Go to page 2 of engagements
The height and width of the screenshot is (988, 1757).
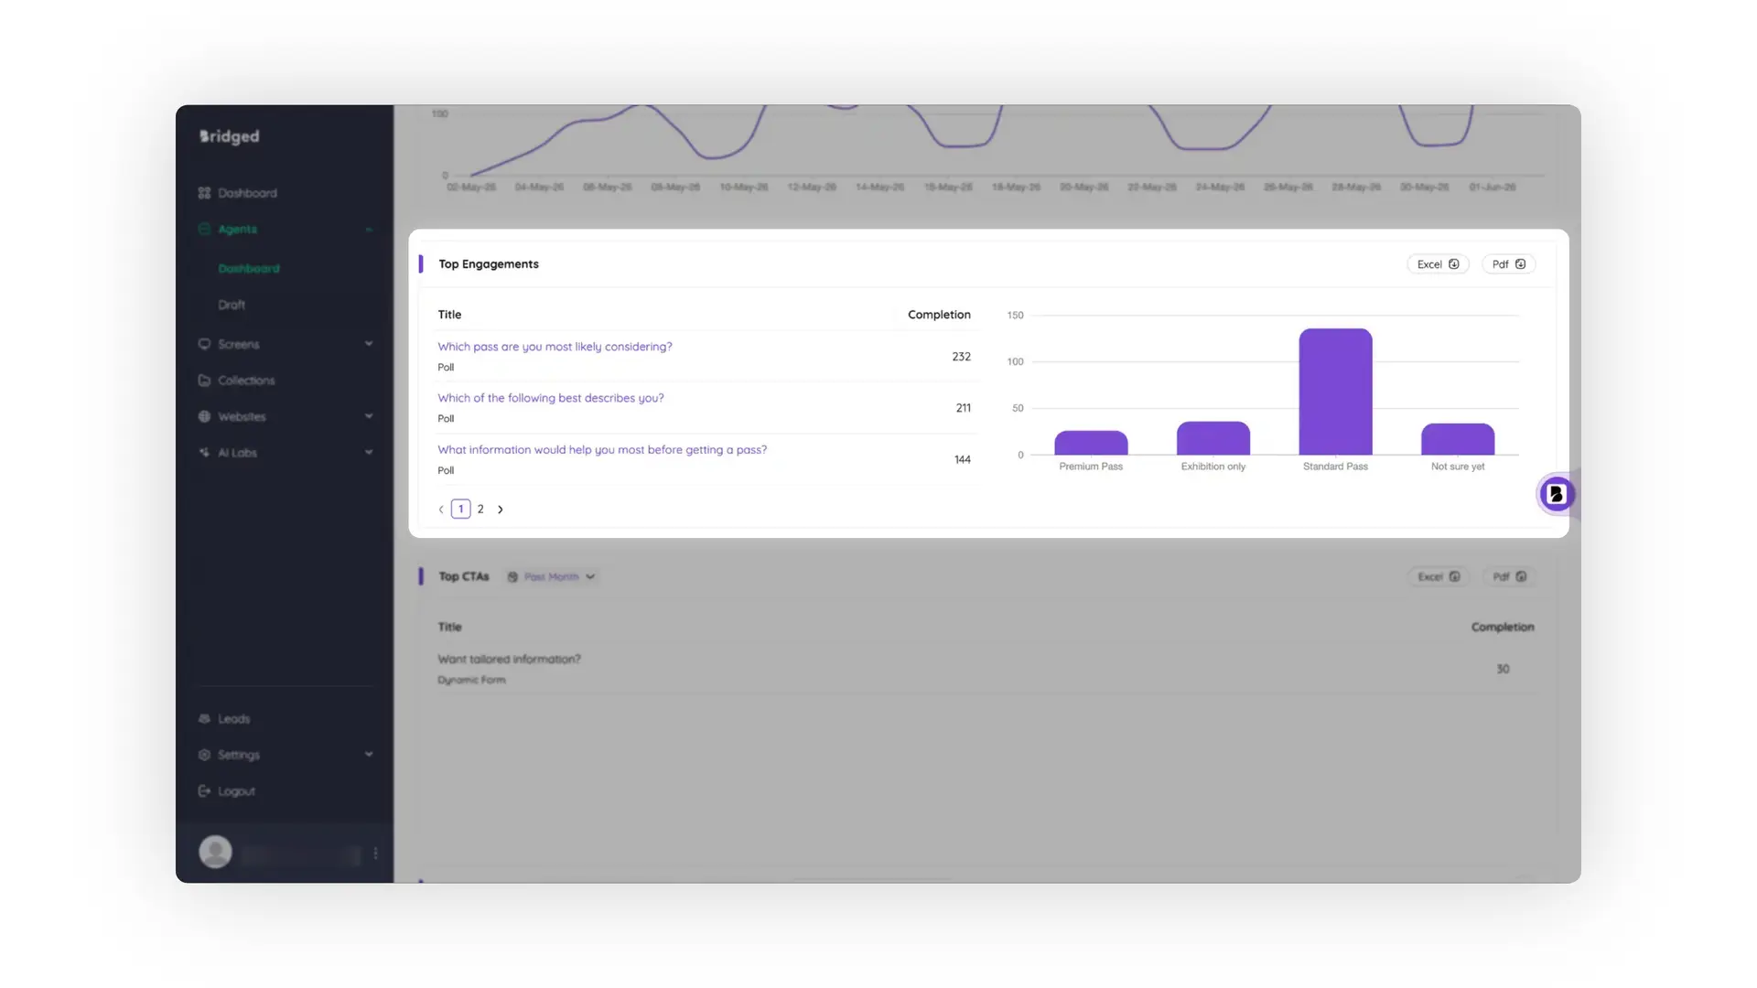(480, 510)
